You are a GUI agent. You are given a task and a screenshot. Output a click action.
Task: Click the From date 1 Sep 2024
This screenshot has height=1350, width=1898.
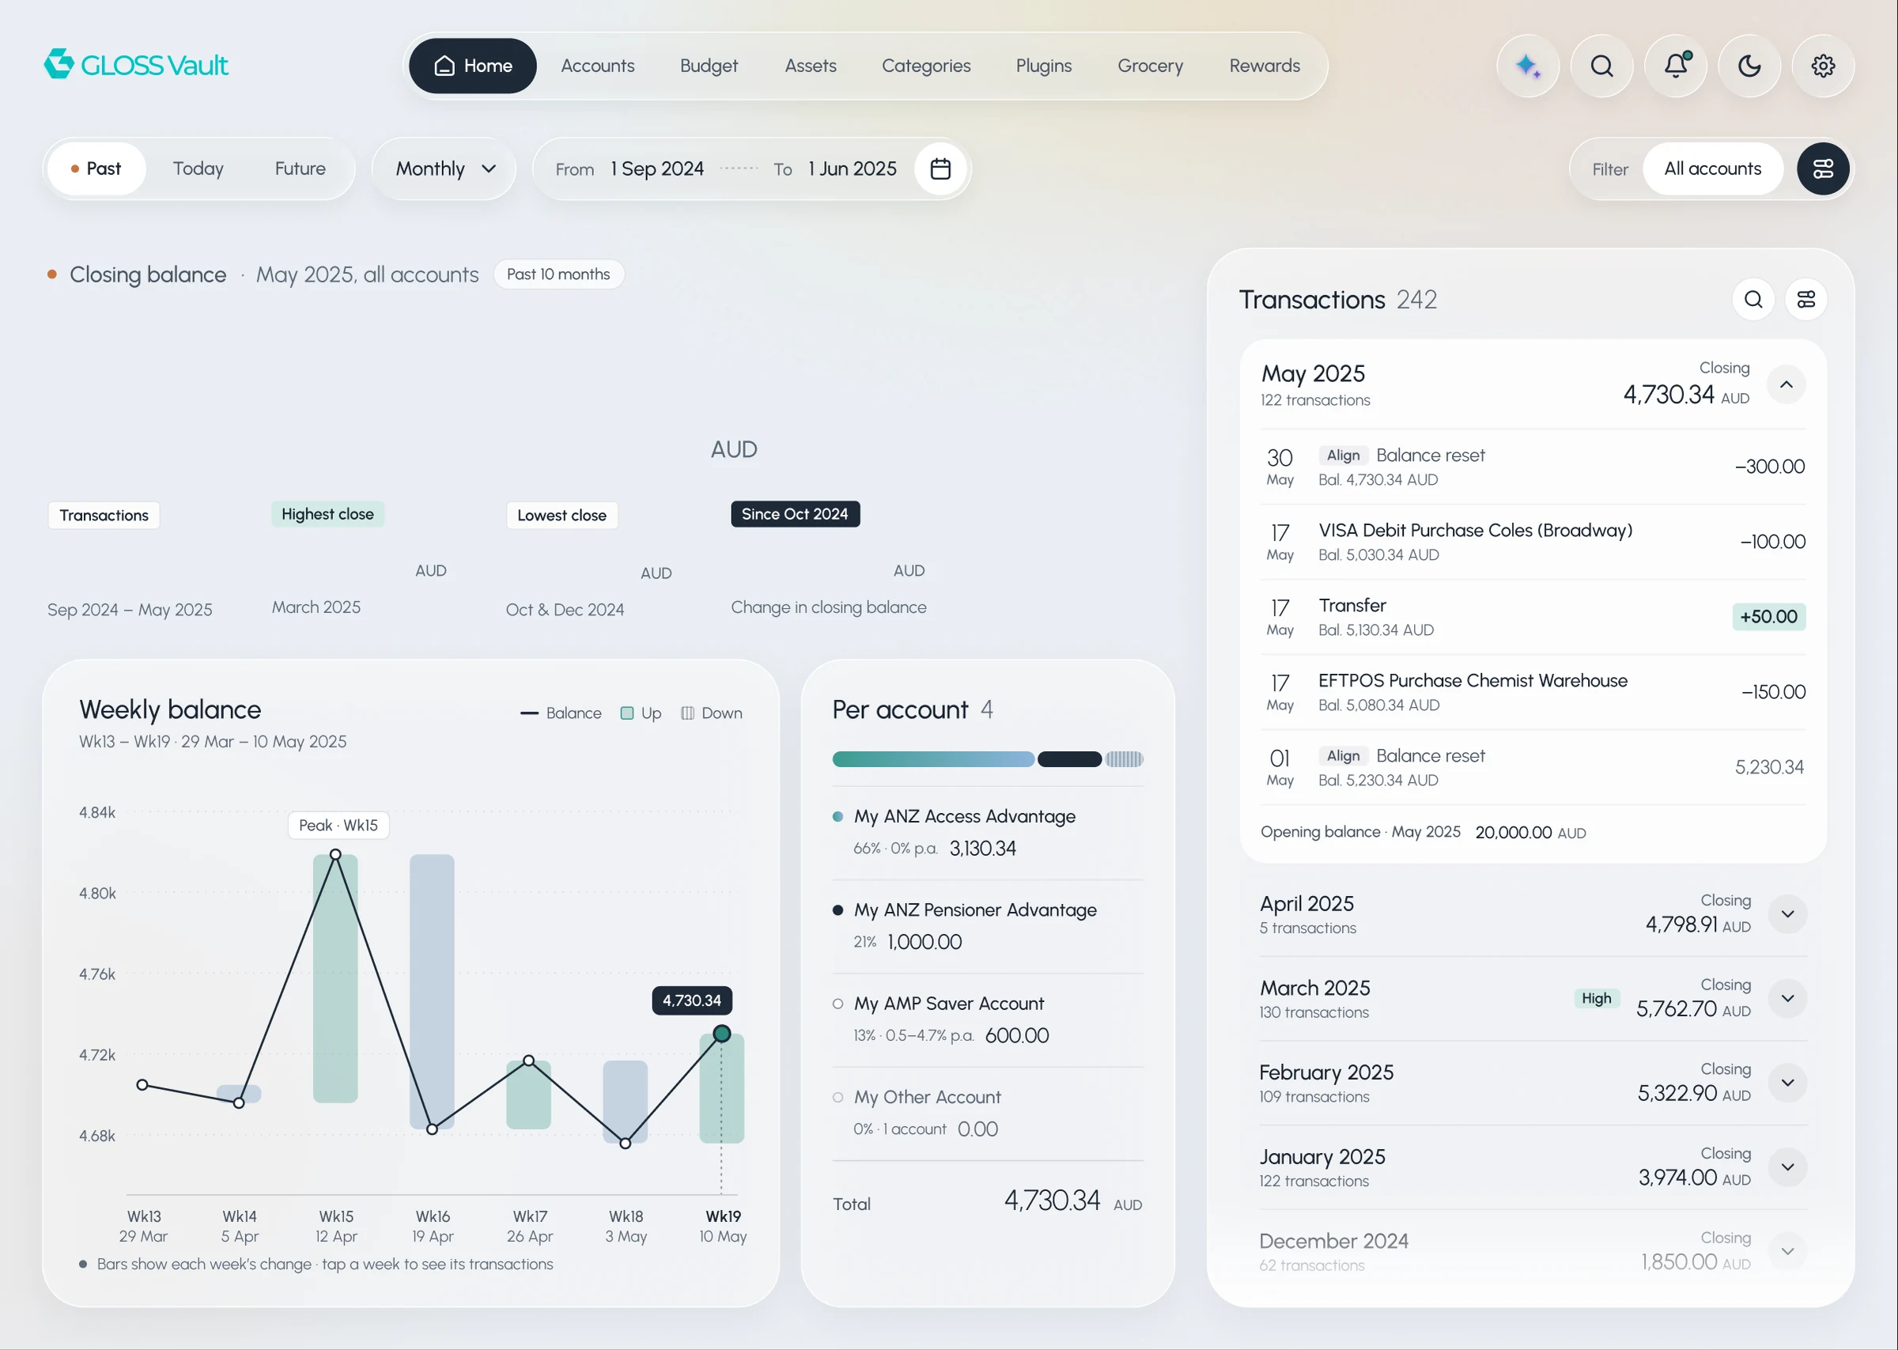click(656, 168)
